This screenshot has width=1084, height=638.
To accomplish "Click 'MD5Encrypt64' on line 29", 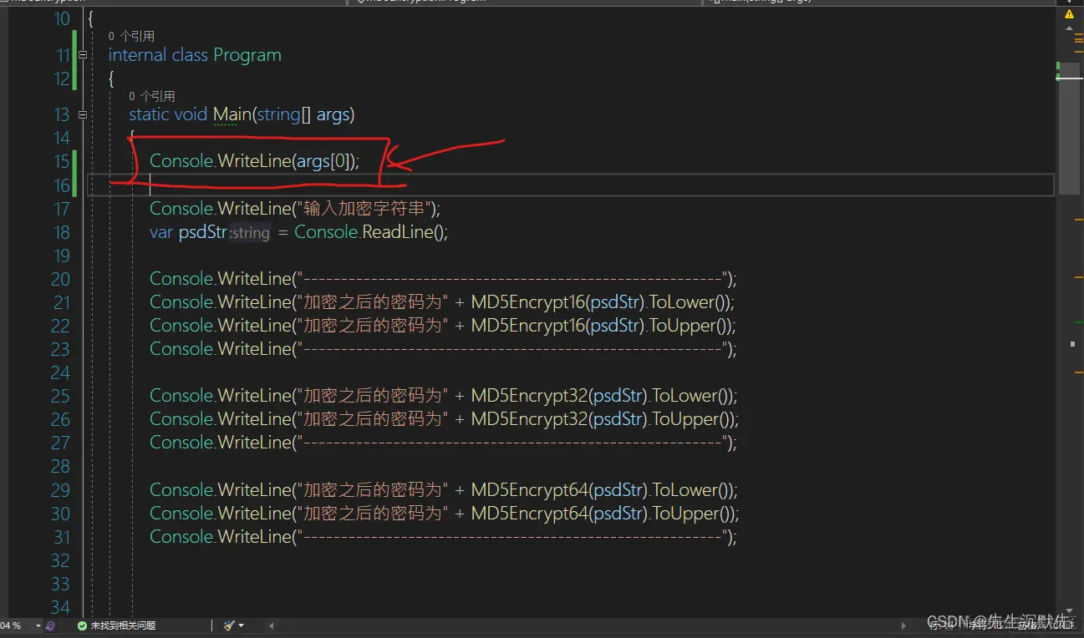I will tap(530, 490).
